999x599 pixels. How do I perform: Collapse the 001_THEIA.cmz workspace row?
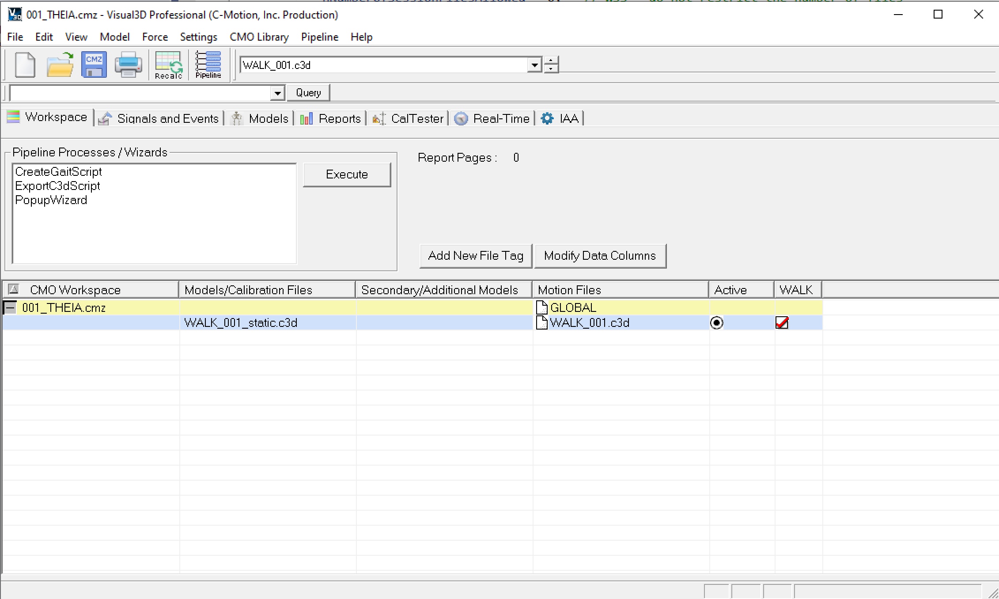pyautogui.click(x=10, y=307)
